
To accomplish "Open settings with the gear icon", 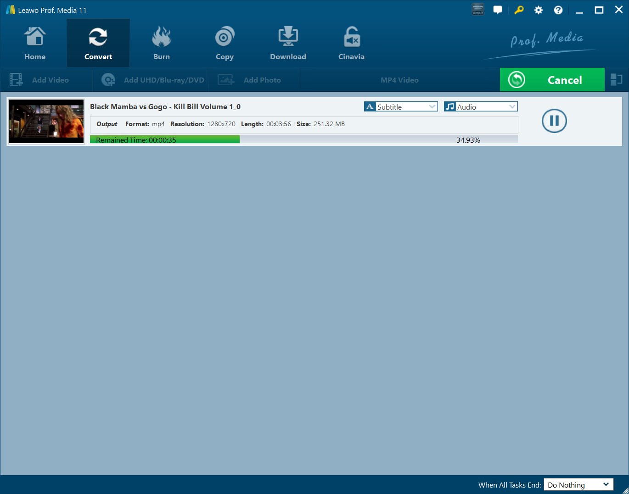I will point(539,10).
